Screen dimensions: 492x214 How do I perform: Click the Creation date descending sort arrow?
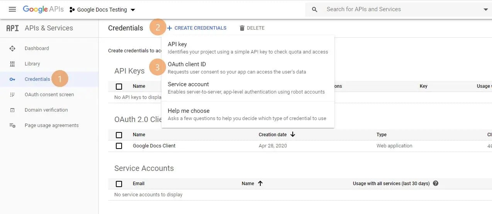pyautogui.click(x=293, y=134)
